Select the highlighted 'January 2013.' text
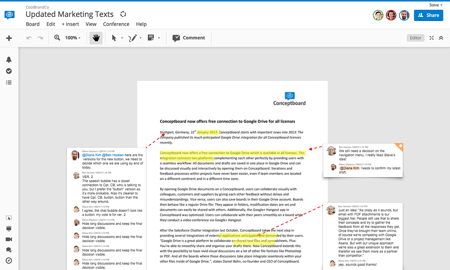Image resolution: width=450 pixels, height=270 pixels. pos(207,132)
